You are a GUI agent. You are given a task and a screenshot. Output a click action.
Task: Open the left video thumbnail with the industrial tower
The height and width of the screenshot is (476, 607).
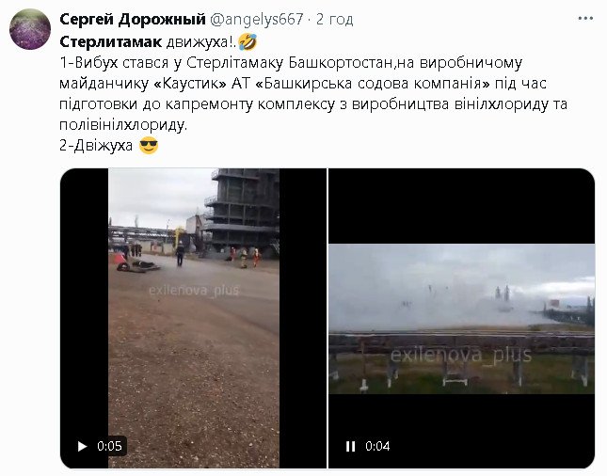click(x=194, y=318)
